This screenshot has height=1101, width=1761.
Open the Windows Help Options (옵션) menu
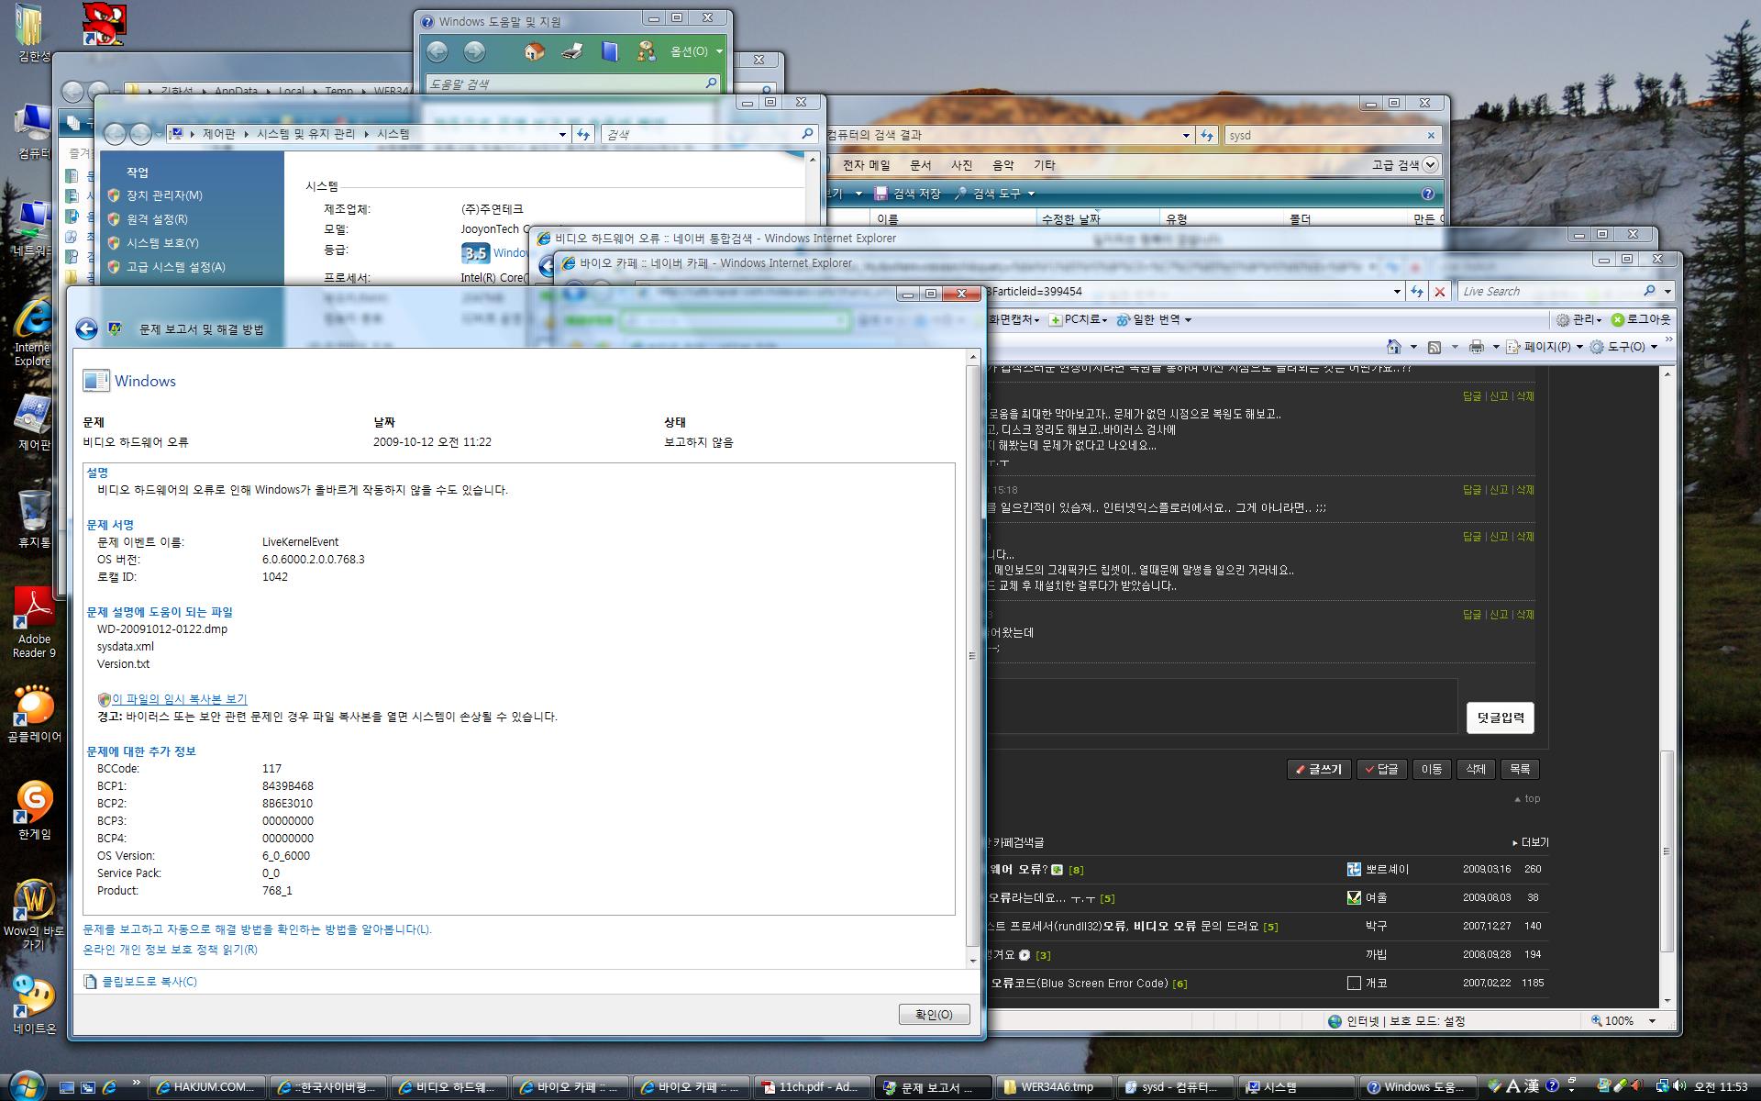(696, 51)
